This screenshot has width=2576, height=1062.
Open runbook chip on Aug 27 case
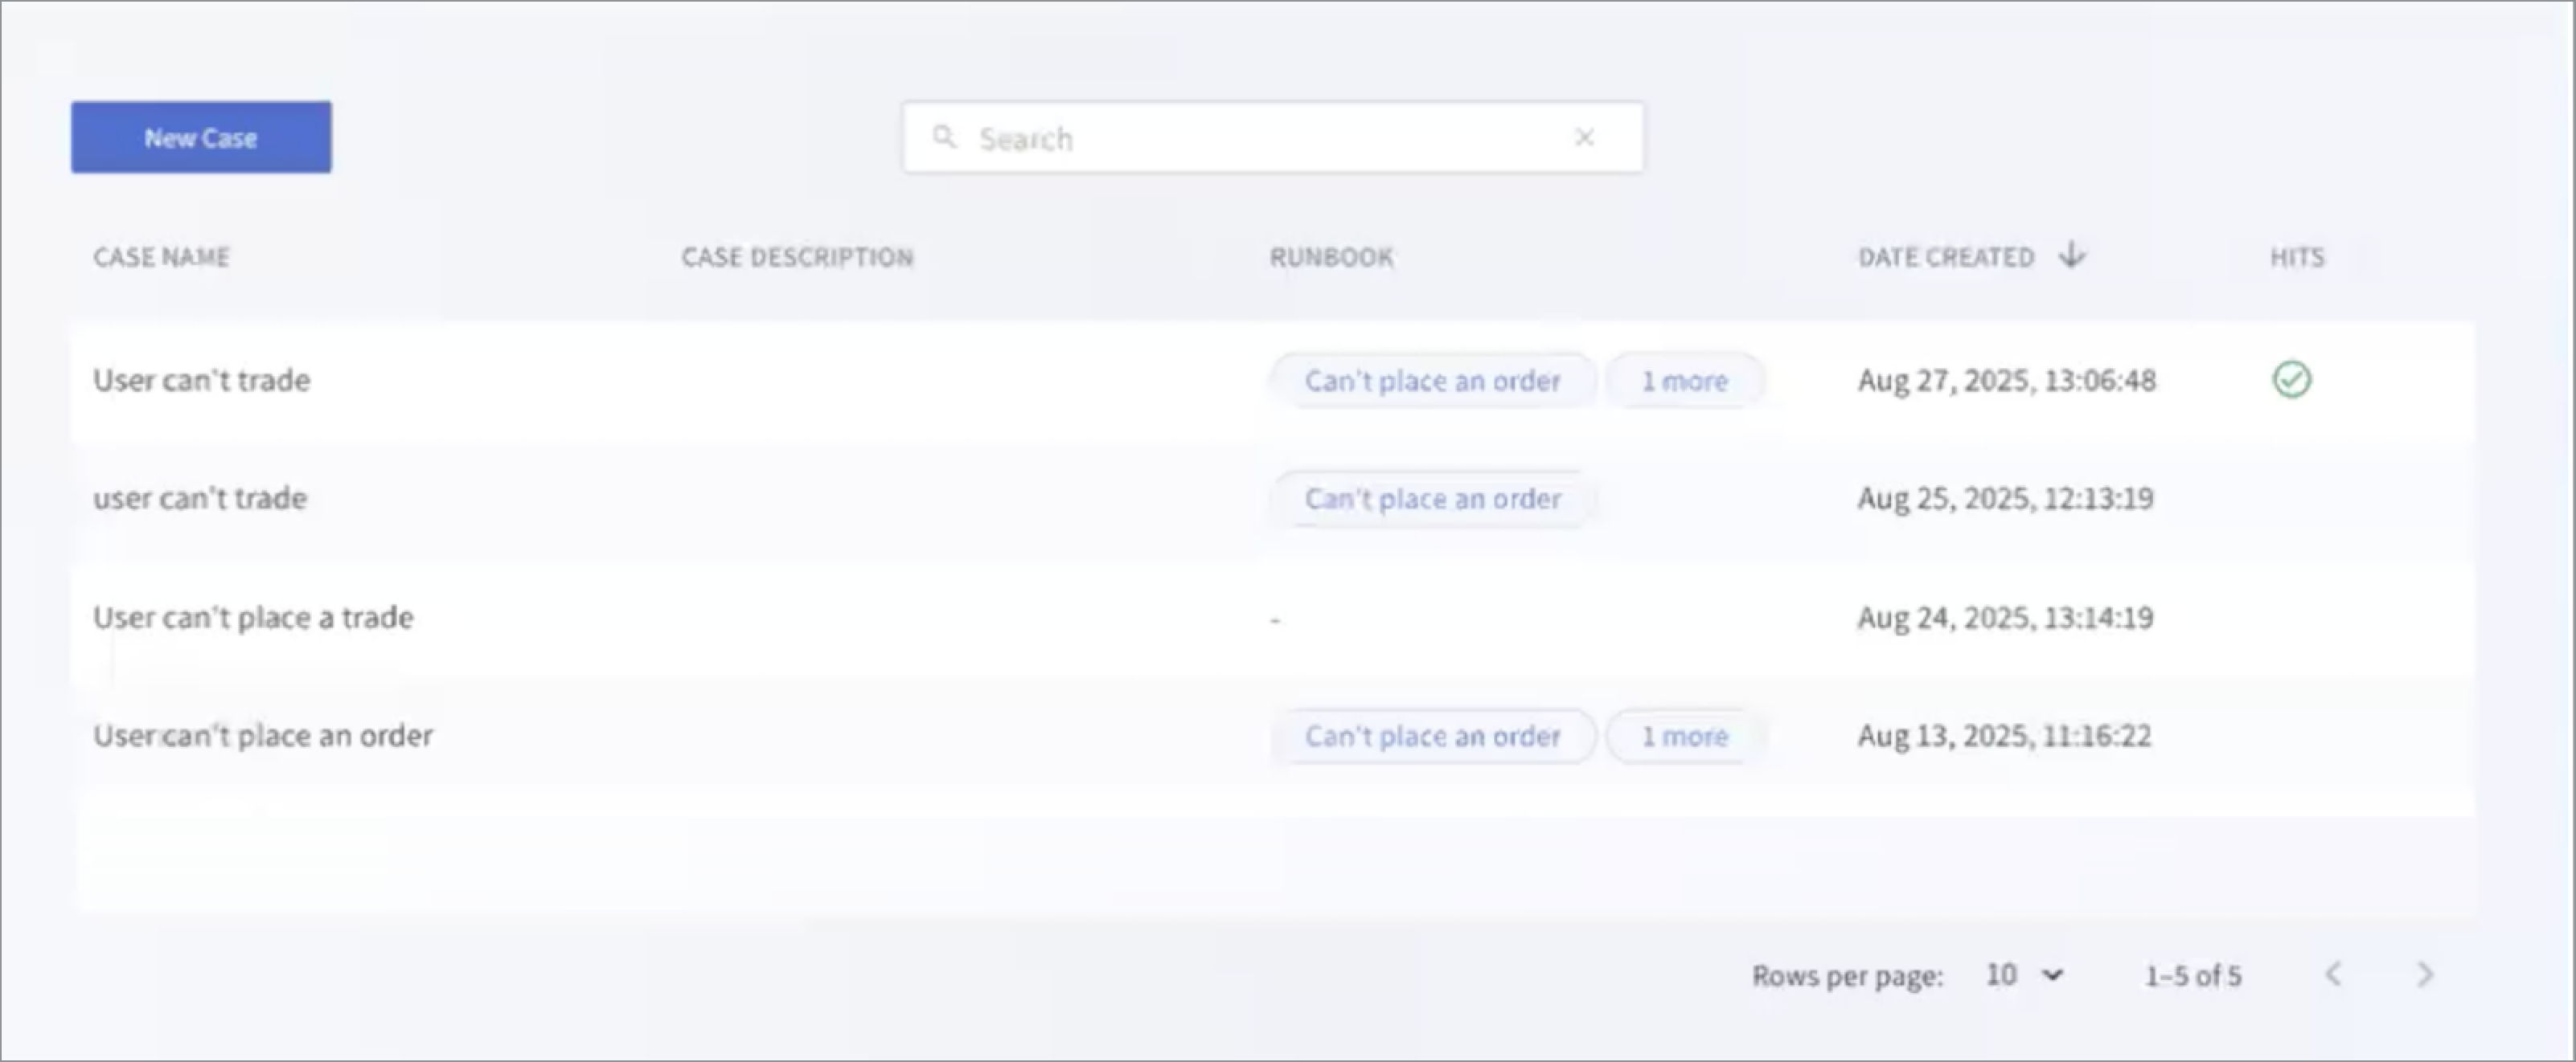1432,381
